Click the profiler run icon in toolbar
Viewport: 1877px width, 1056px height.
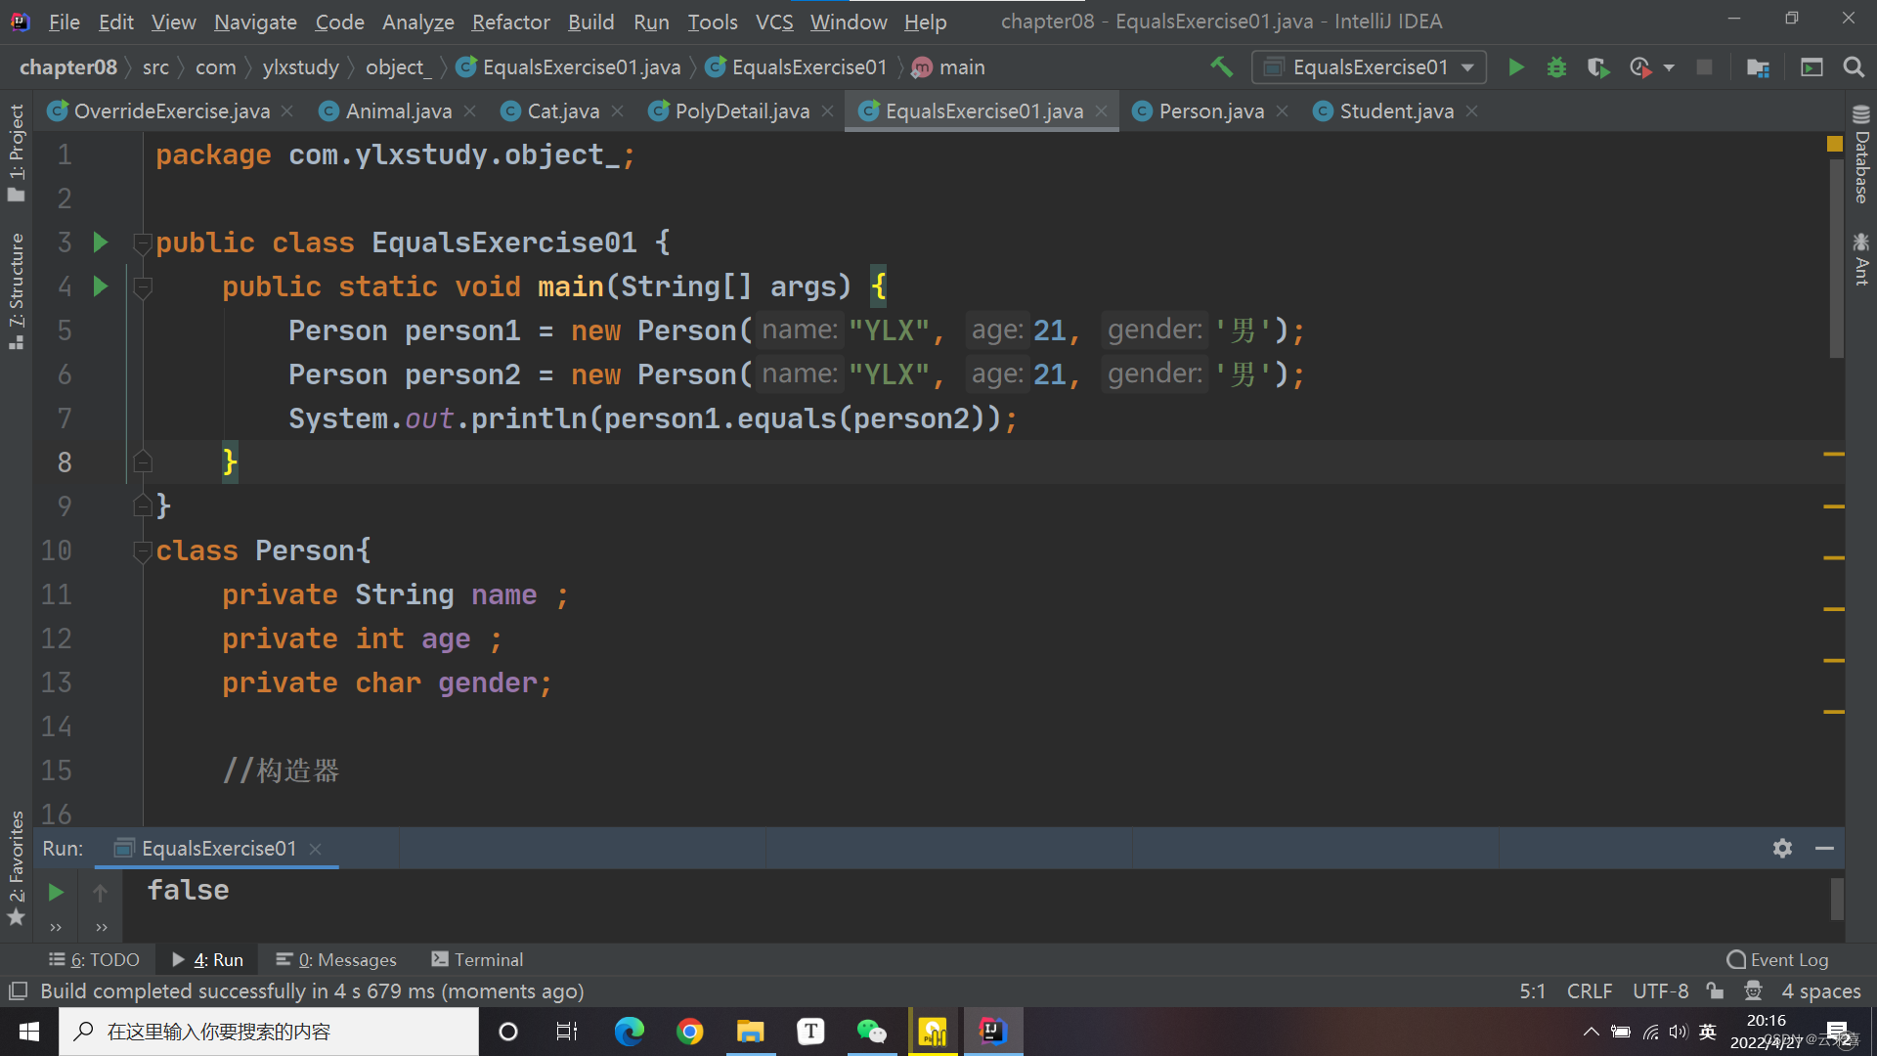coord(1640,67)
